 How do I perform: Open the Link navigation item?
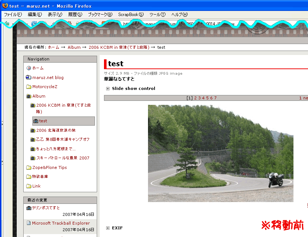[36, 186]
